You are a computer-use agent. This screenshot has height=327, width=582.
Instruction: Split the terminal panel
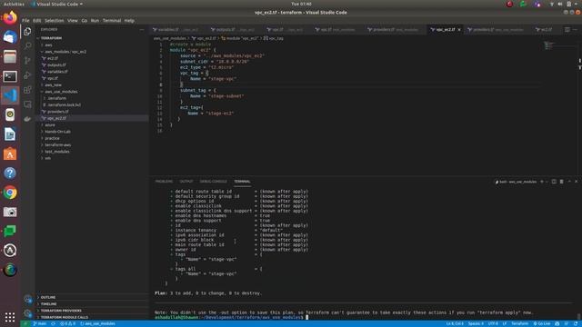[x=554, y=182]
